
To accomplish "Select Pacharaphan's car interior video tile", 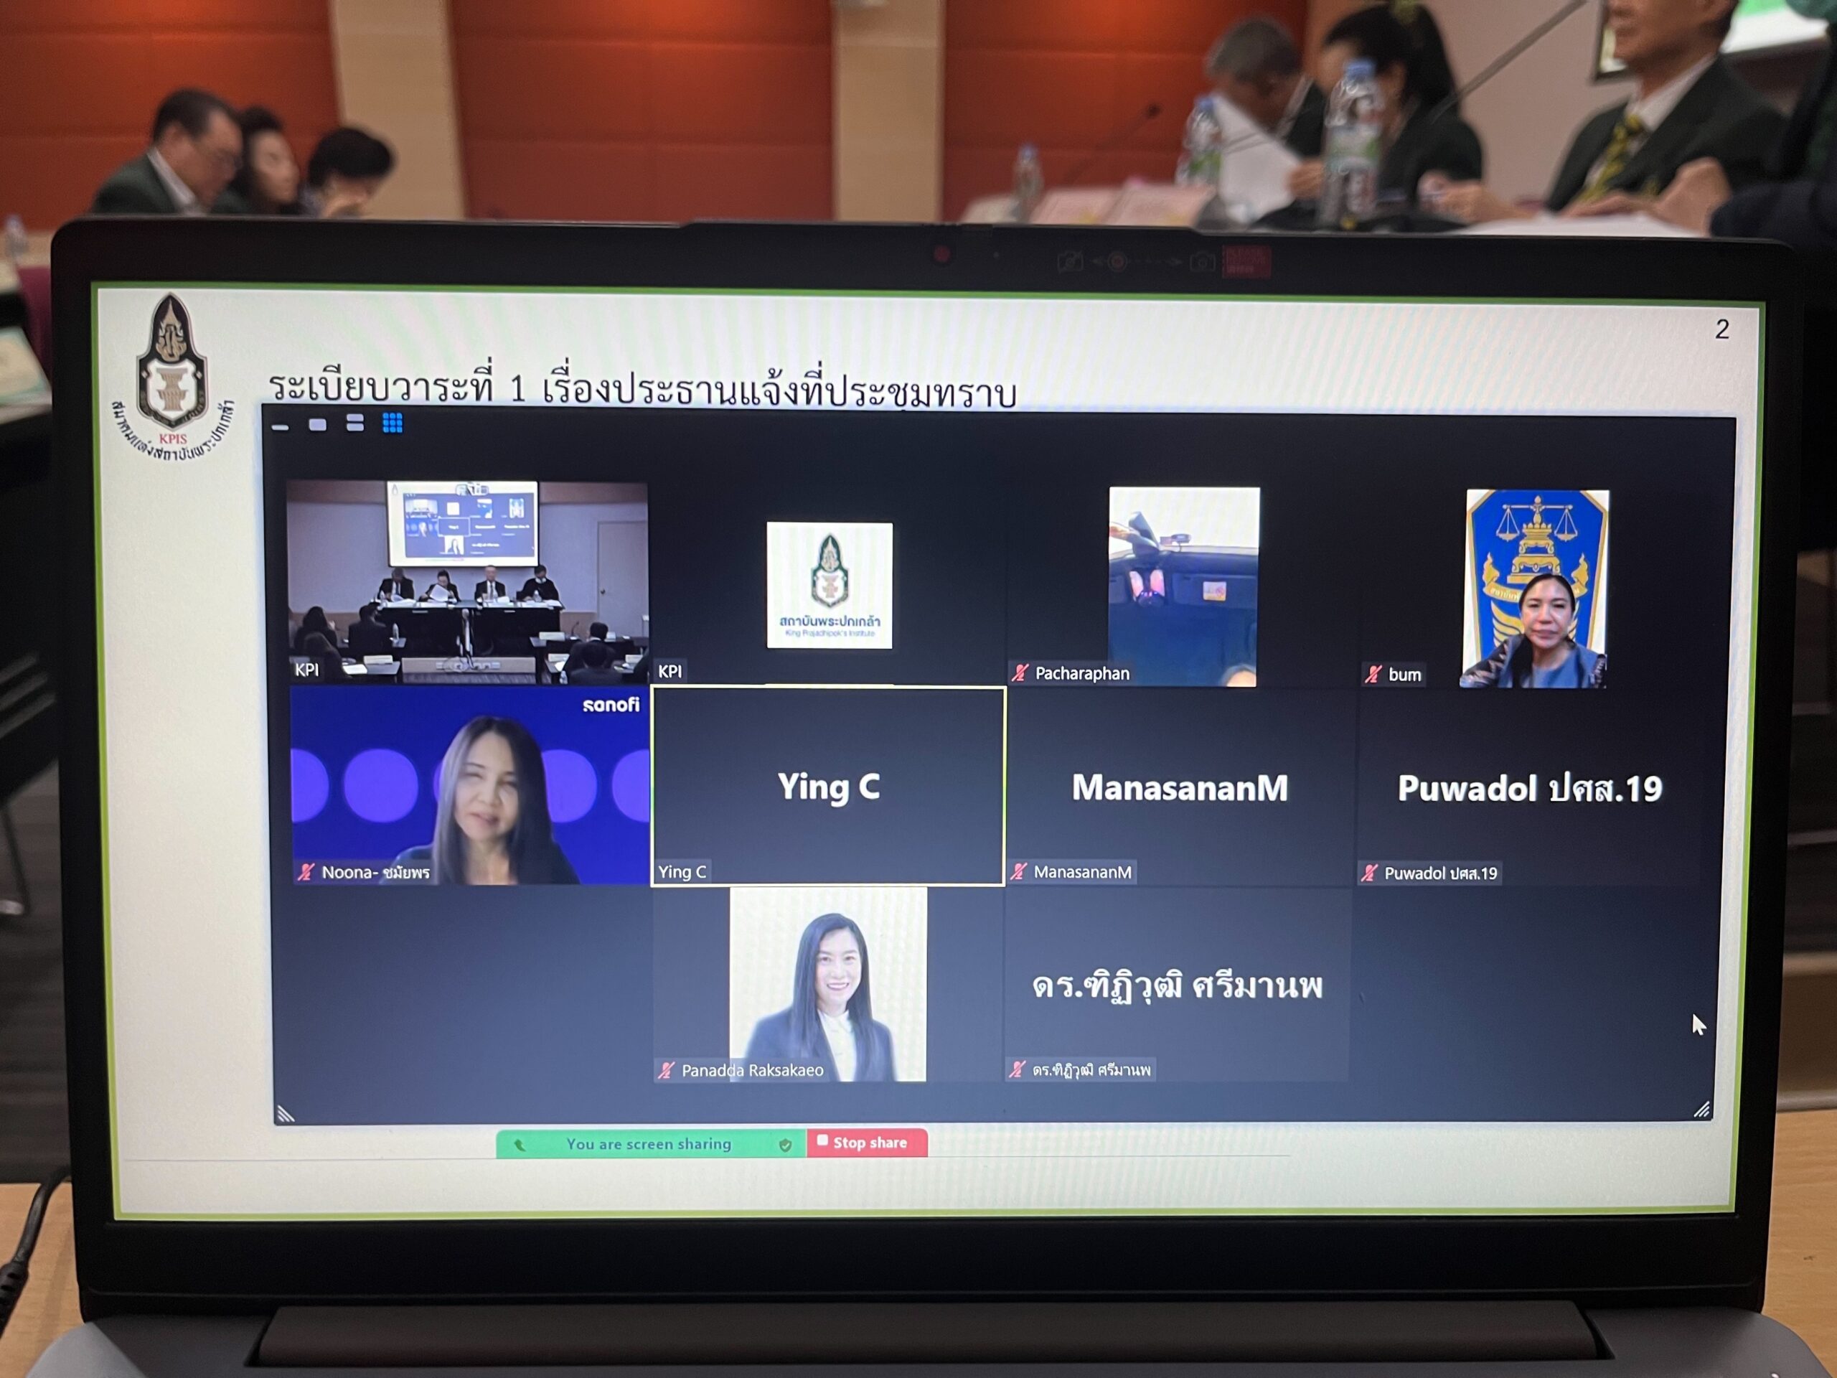I will [x=1182, y=586].
